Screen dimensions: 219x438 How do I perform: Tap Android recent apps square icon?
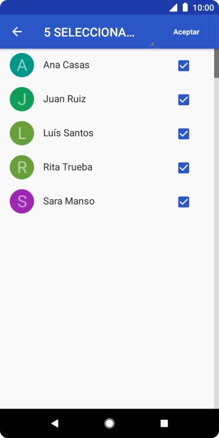[x=165, y=424]
